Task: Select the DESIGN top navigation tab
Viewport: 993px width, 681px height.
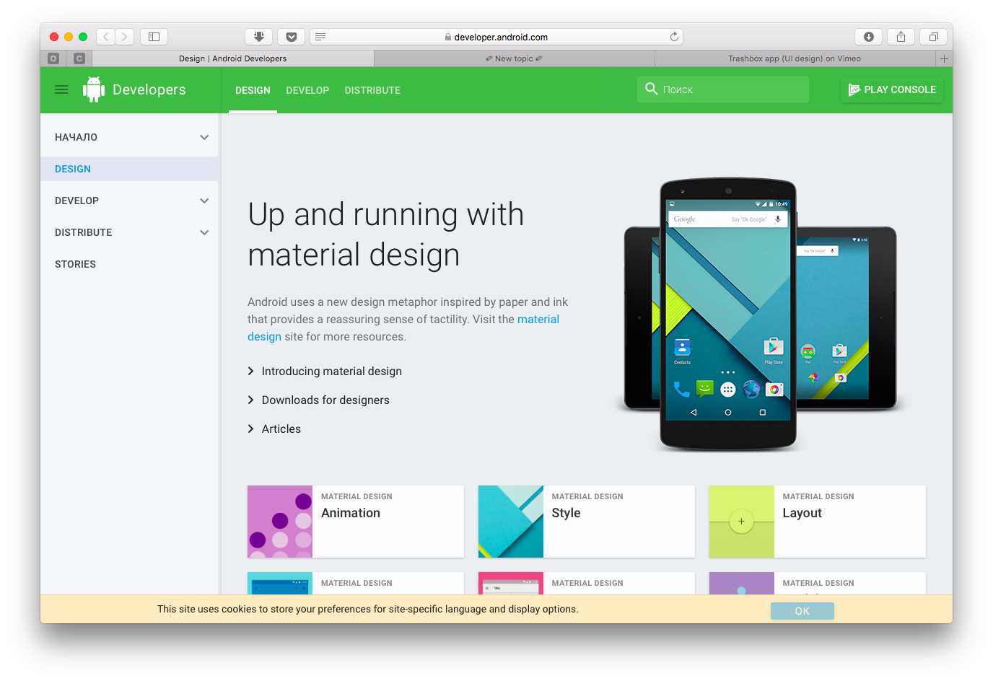Action: (x=253, y=90)
